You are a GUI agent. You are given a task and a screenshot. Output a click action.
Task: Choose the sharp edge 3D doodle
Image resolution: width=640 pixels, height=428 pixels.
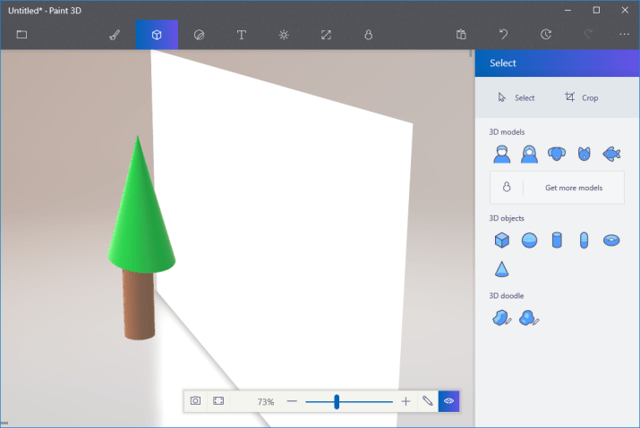(x=501, y=318)
